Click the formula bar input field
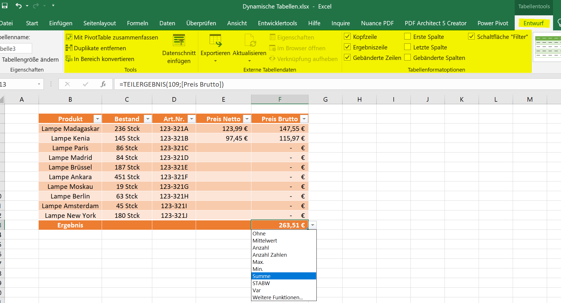This screenshot has height=303, width=561. 337,84
